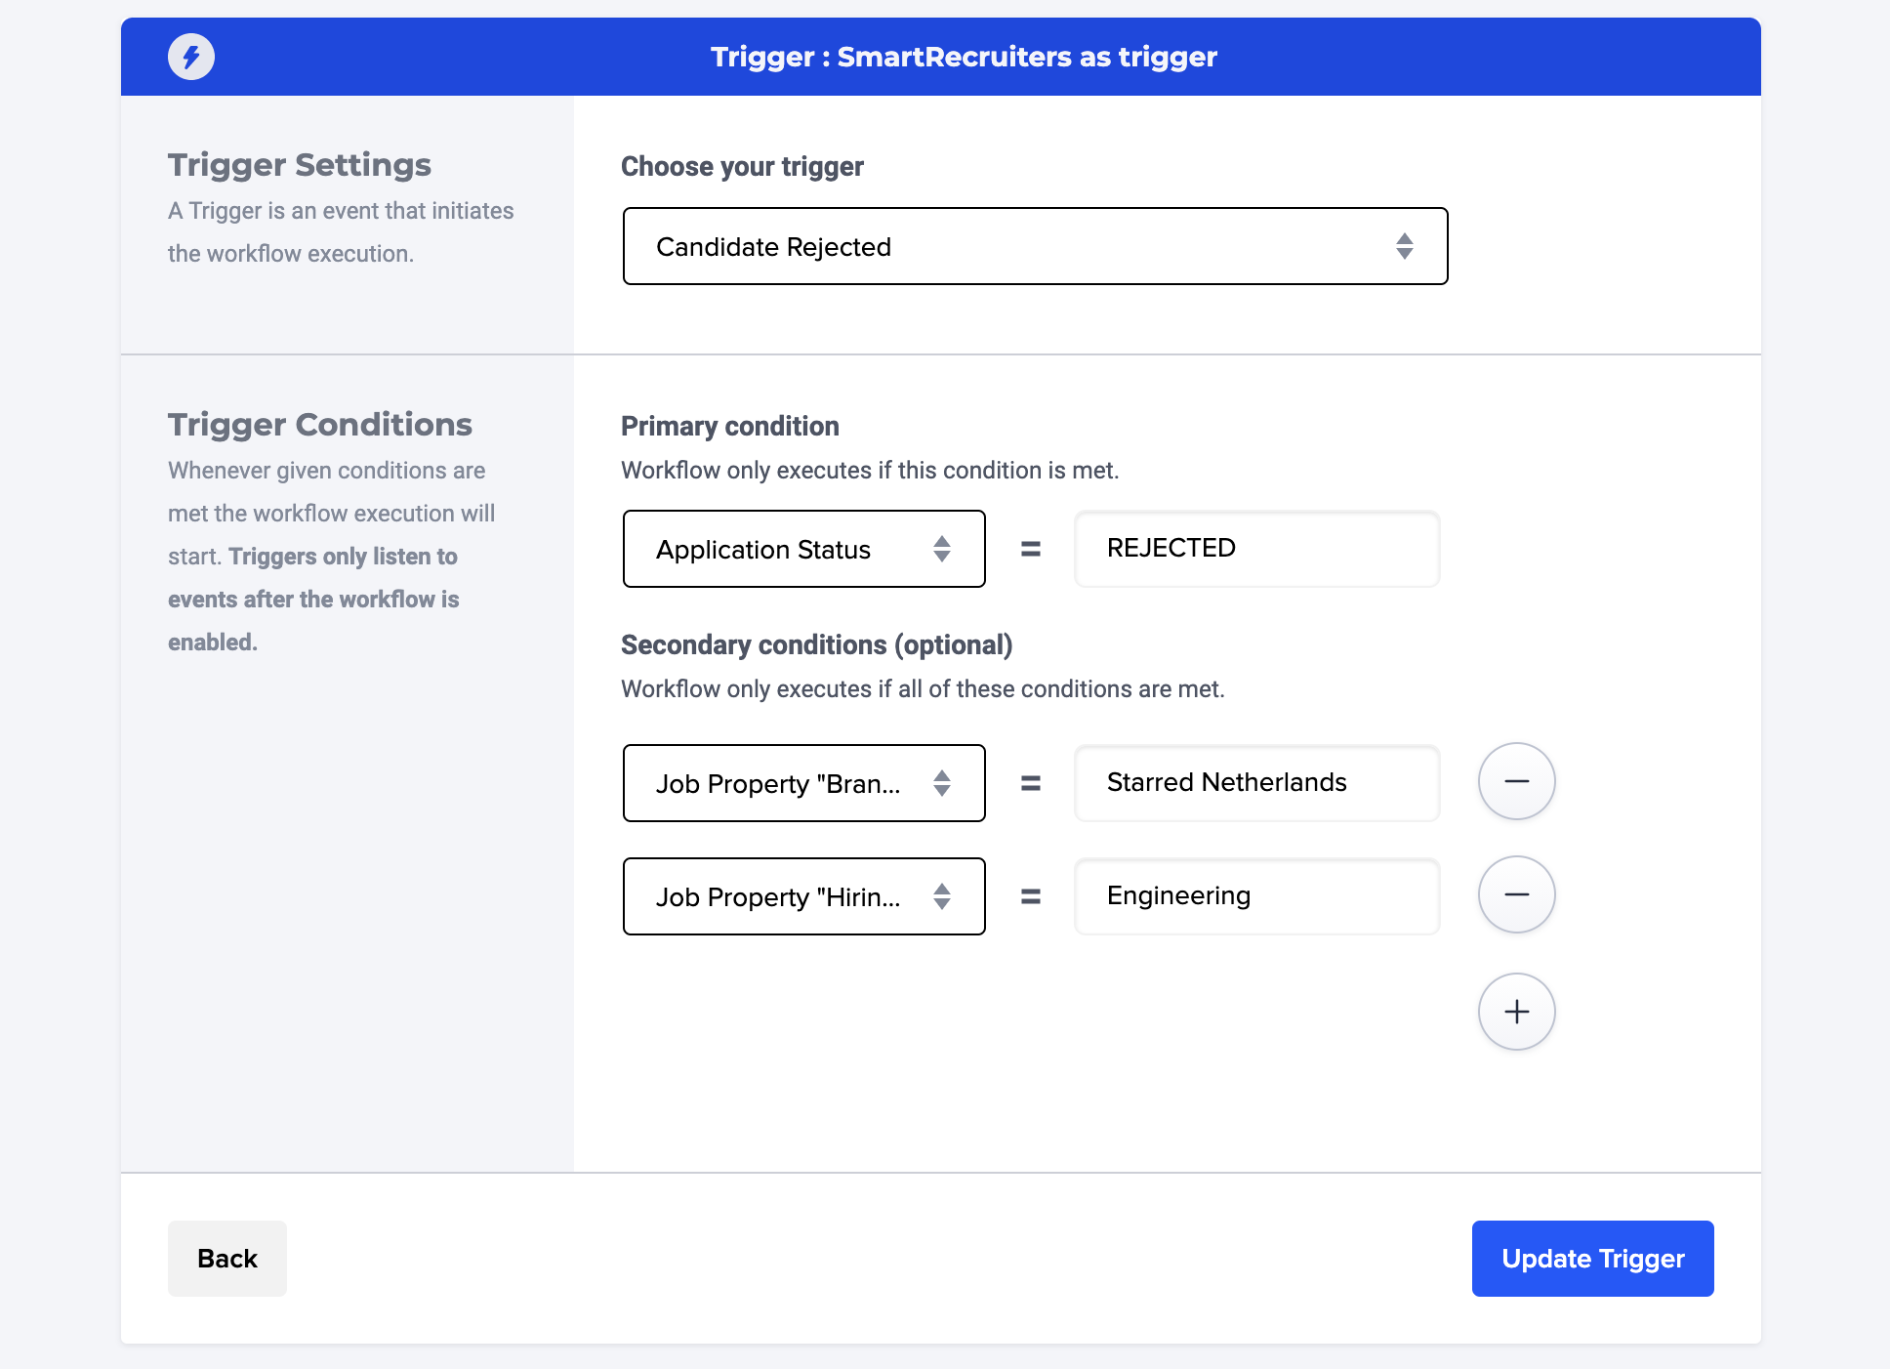Edit the Engineering value field
Image resolution: width=1890 pixels, height=1369 pixels.
coord(1256,896)
